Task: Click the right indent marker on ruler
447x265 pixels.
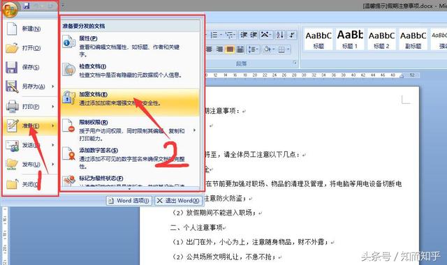Action: 402,76
